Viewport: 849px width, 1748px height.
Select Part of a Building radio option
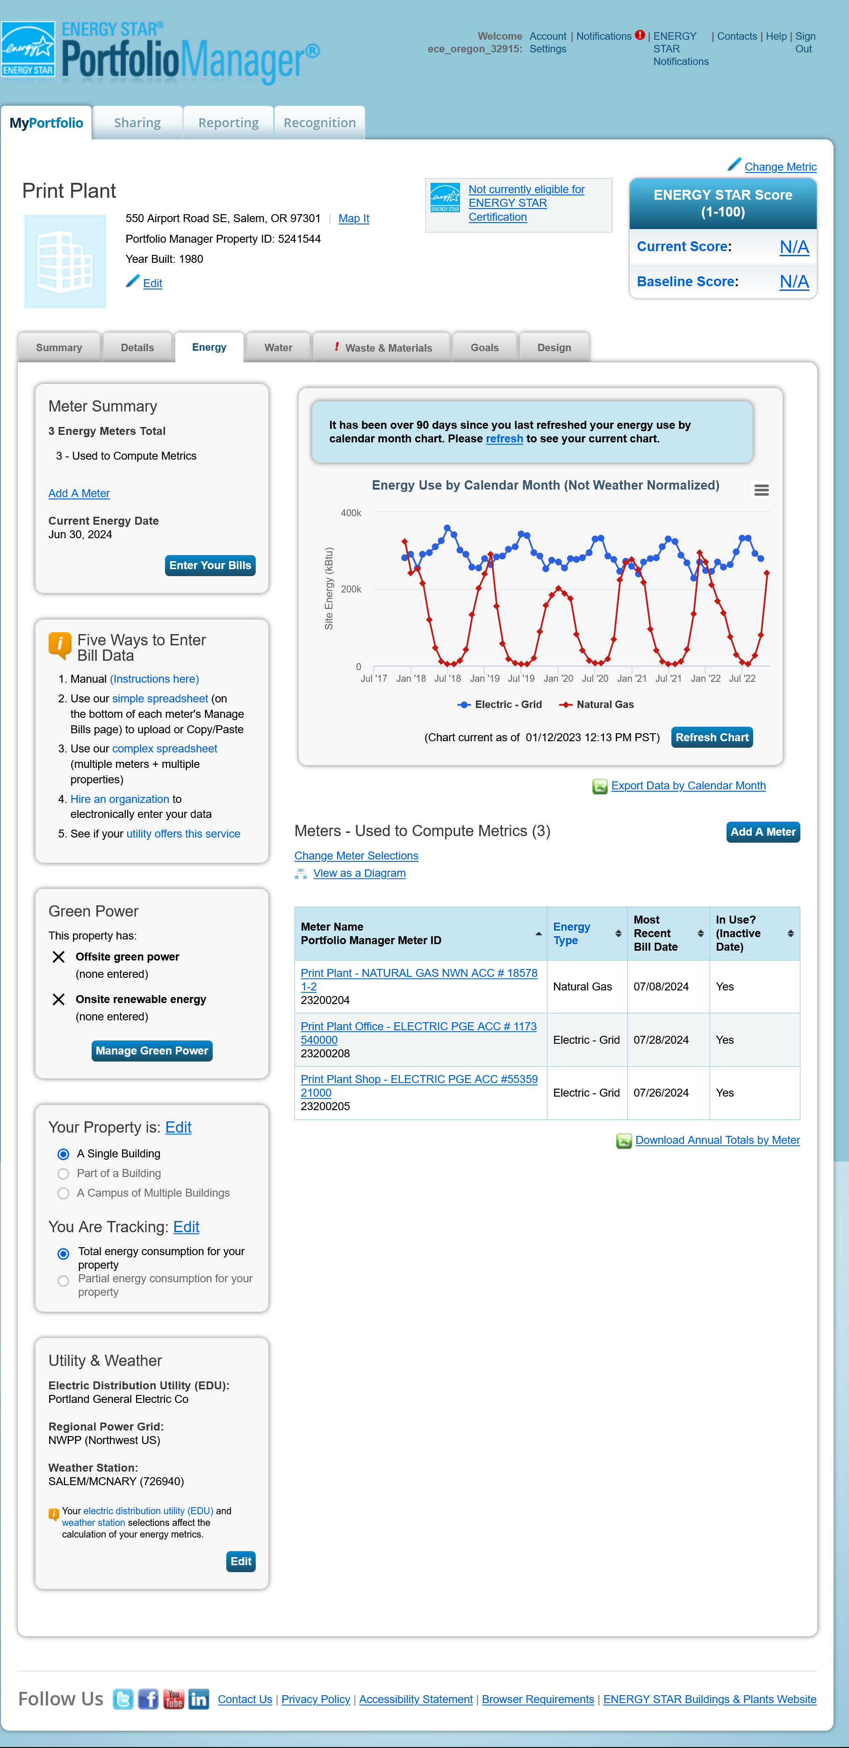pyautogui.click(x=63, y=1174)
